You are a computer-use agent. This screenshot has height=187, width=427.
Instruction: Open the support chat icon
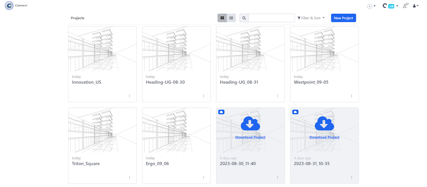point(405,6)
